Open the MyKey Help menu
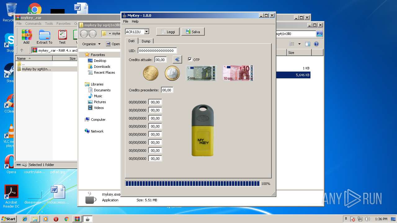The image size is (397, 223). click(x=135, y=21)
